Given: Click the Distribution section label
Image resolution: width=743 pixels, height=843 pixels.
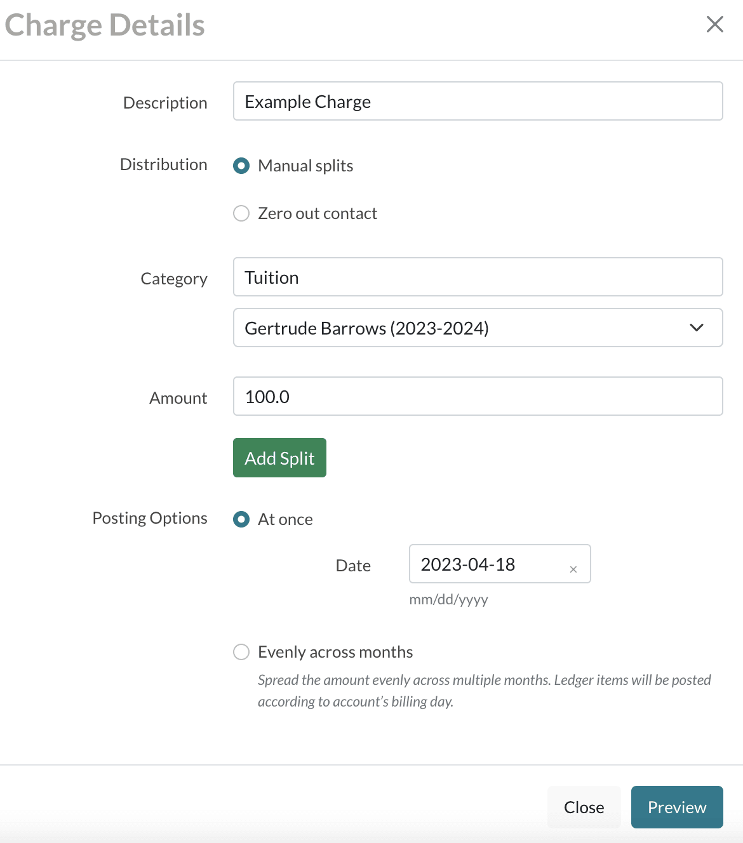Looking at the screenshot, I should (163, 164).
